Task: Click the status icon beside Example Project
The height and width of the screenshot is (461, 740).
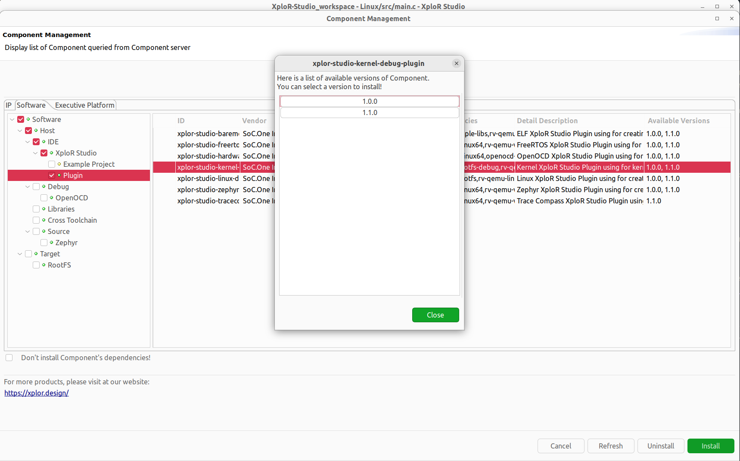Action: pos(59,164)
